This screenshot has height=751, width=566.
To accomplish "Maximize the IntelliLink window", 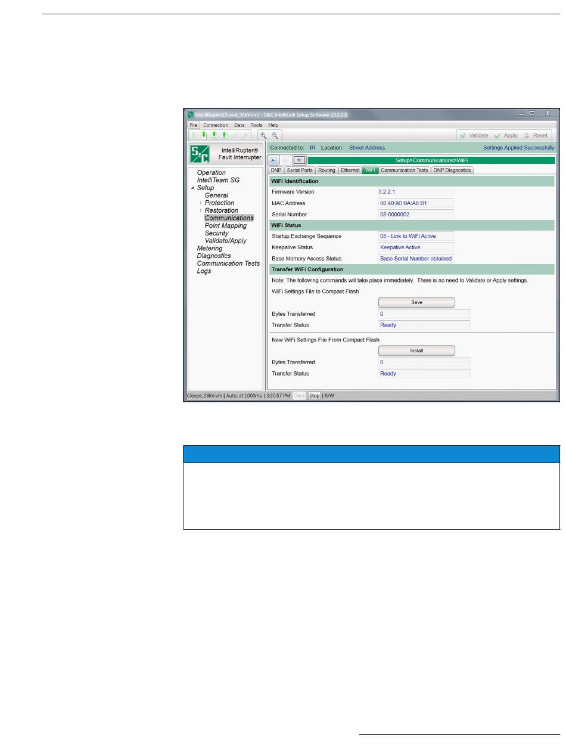I will tap(531, 113).
